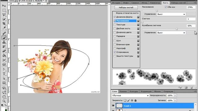The height and width of the screenshot is (111, 198).
Task: Switch to the Контуры tab
Action: (x=134, y=92)
